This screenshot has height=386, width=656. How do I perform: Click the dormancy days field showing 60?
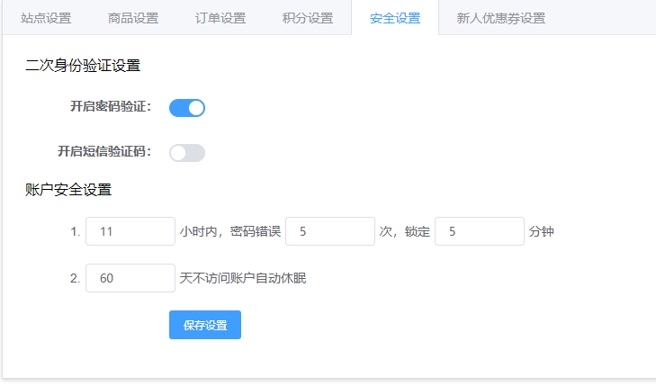130,278
